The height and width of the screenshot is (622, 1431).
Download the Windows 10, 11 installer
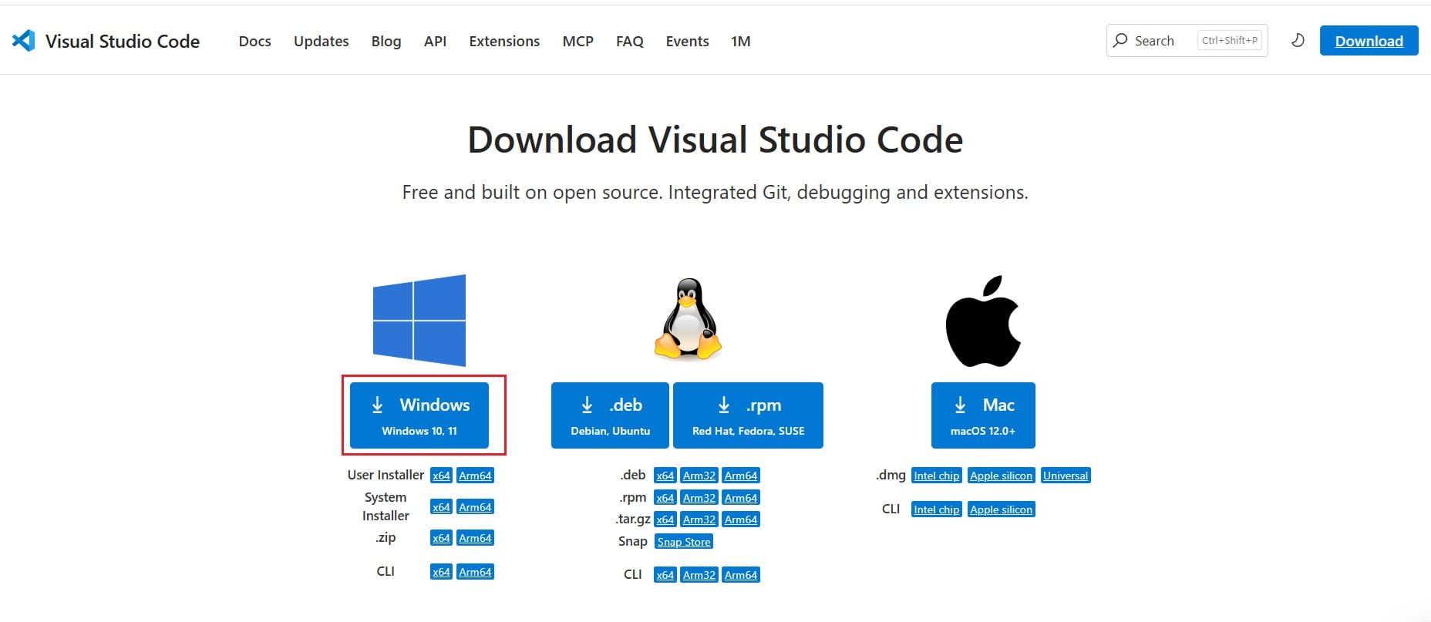419,415
